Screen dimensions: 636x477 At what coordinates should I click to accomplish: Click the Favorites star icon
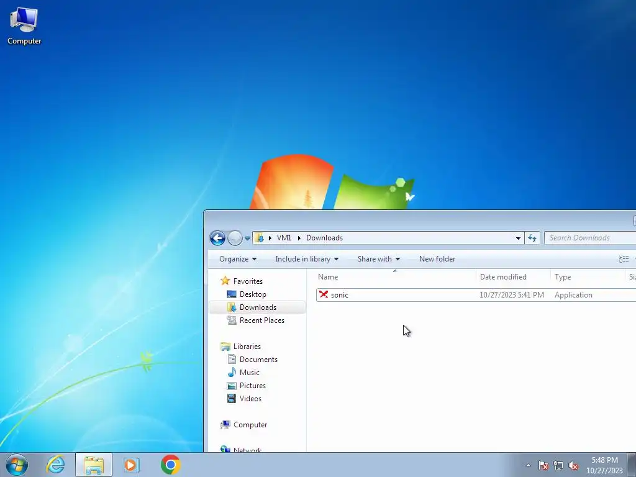tap(225, 281)
